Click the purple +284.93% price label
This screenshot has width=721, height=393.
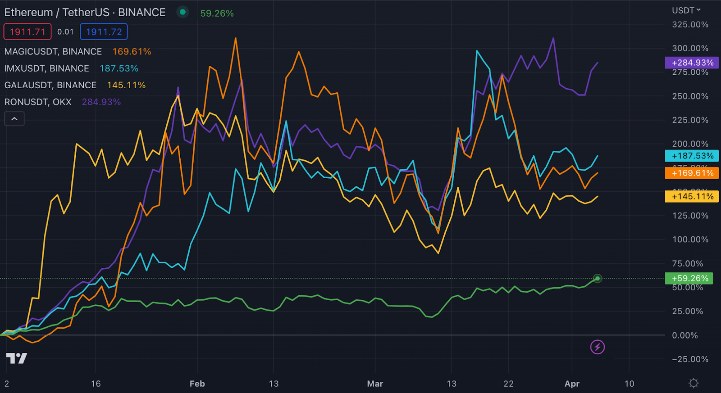[x=692, y=63]
